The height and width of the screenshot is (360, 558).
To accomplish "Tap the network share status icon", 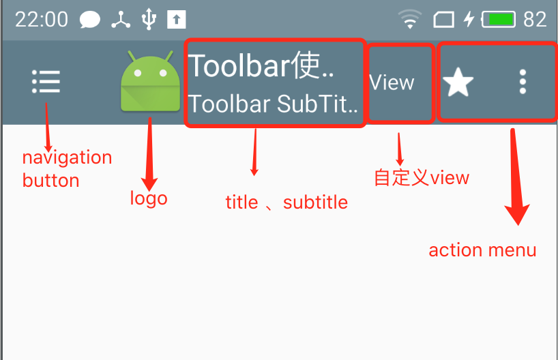I will 121,19.
